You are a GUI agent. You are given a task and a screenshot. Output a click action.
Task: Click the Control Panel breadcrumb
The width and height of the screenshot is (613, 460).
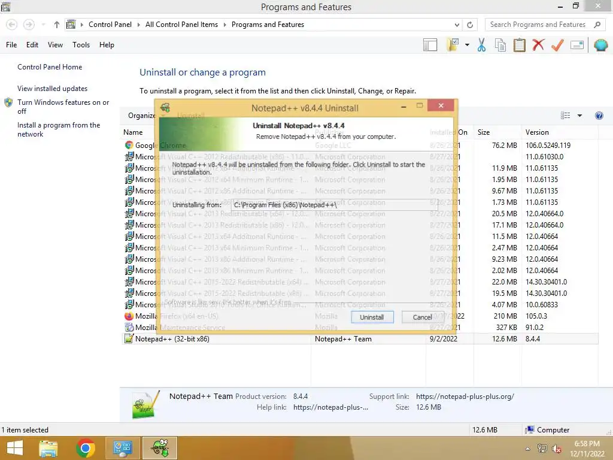110,24
